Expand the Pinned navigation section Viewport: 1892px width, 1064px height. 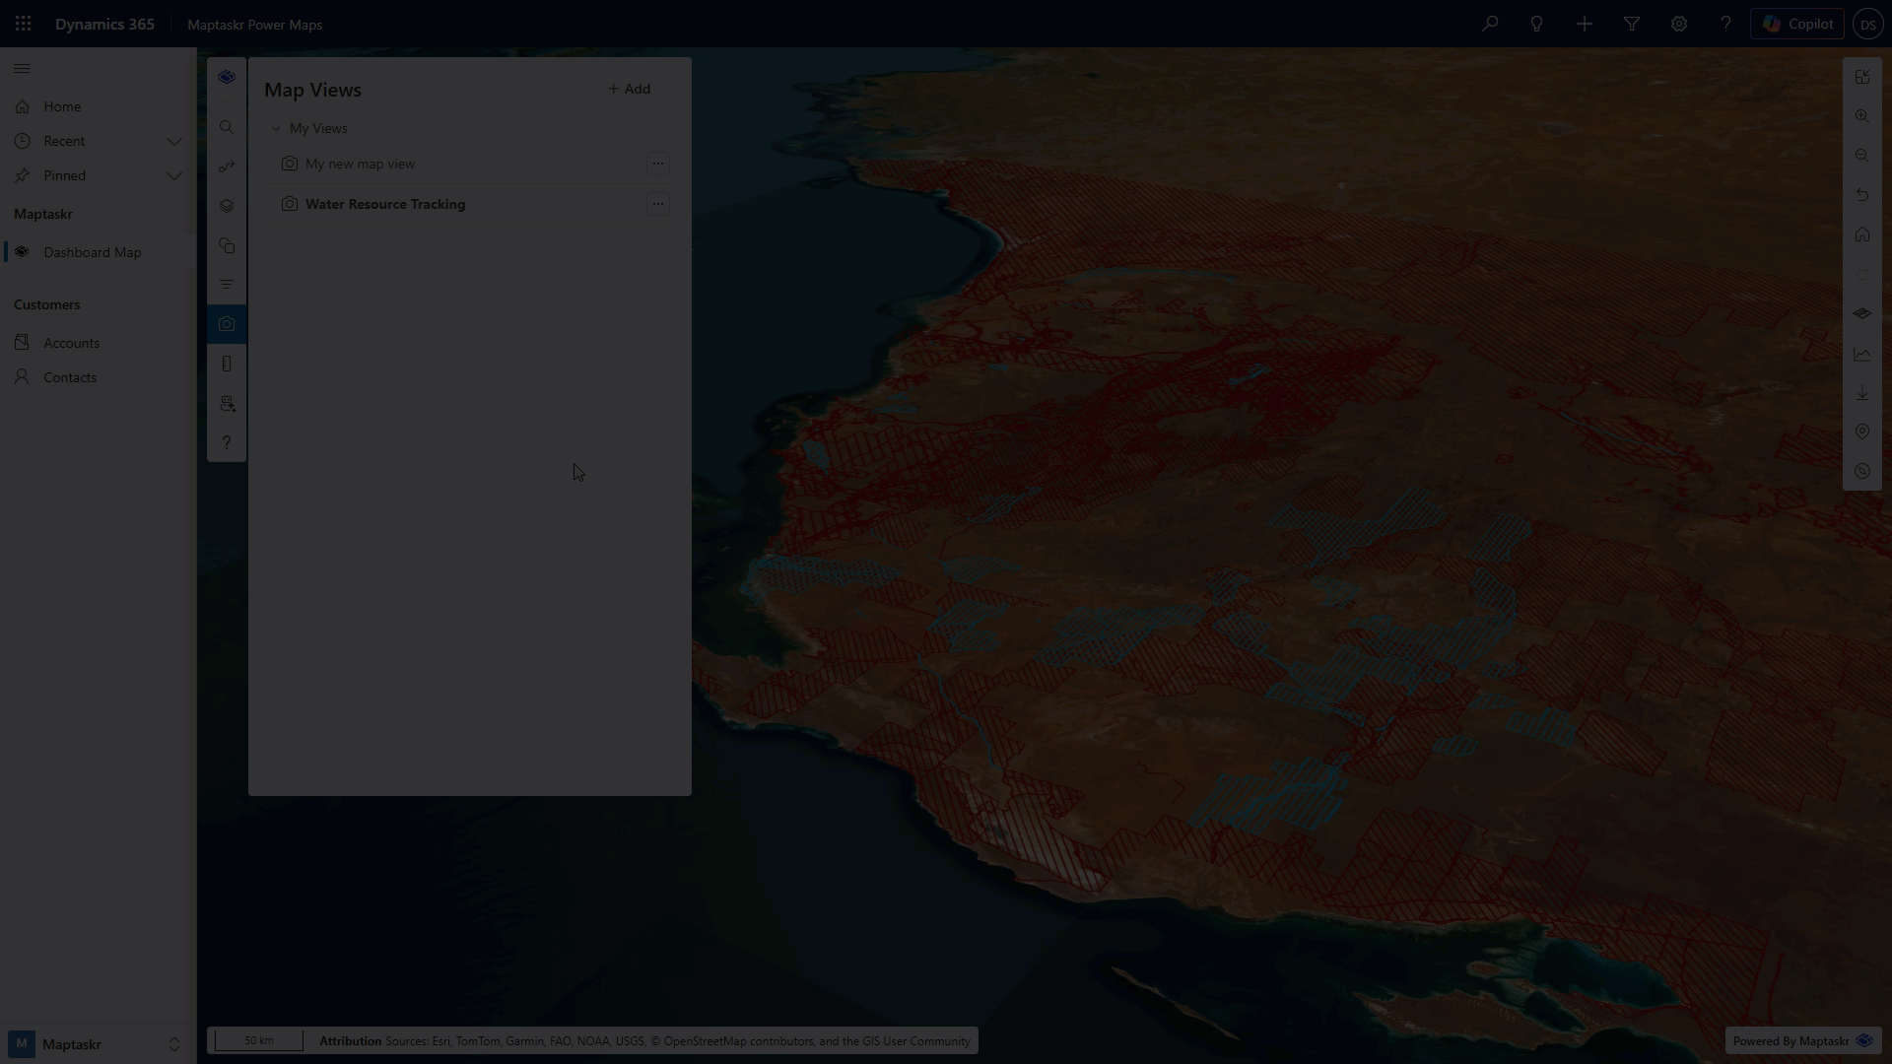[174, 175]
